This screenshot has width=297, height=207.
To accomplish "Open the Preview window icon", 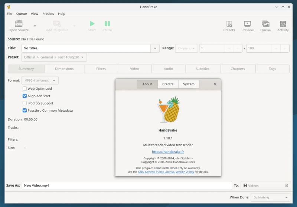I will pyautogui.click(x=247, y=24).
